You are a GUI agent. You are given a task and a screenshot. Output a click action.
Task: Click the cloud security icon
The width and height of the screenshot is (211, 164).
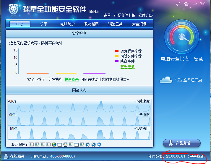166,80
